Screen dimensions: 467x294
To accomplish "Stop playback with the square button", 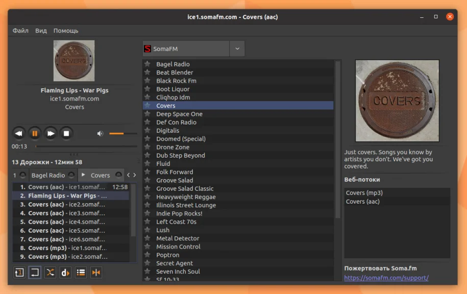I will (66, 134).
